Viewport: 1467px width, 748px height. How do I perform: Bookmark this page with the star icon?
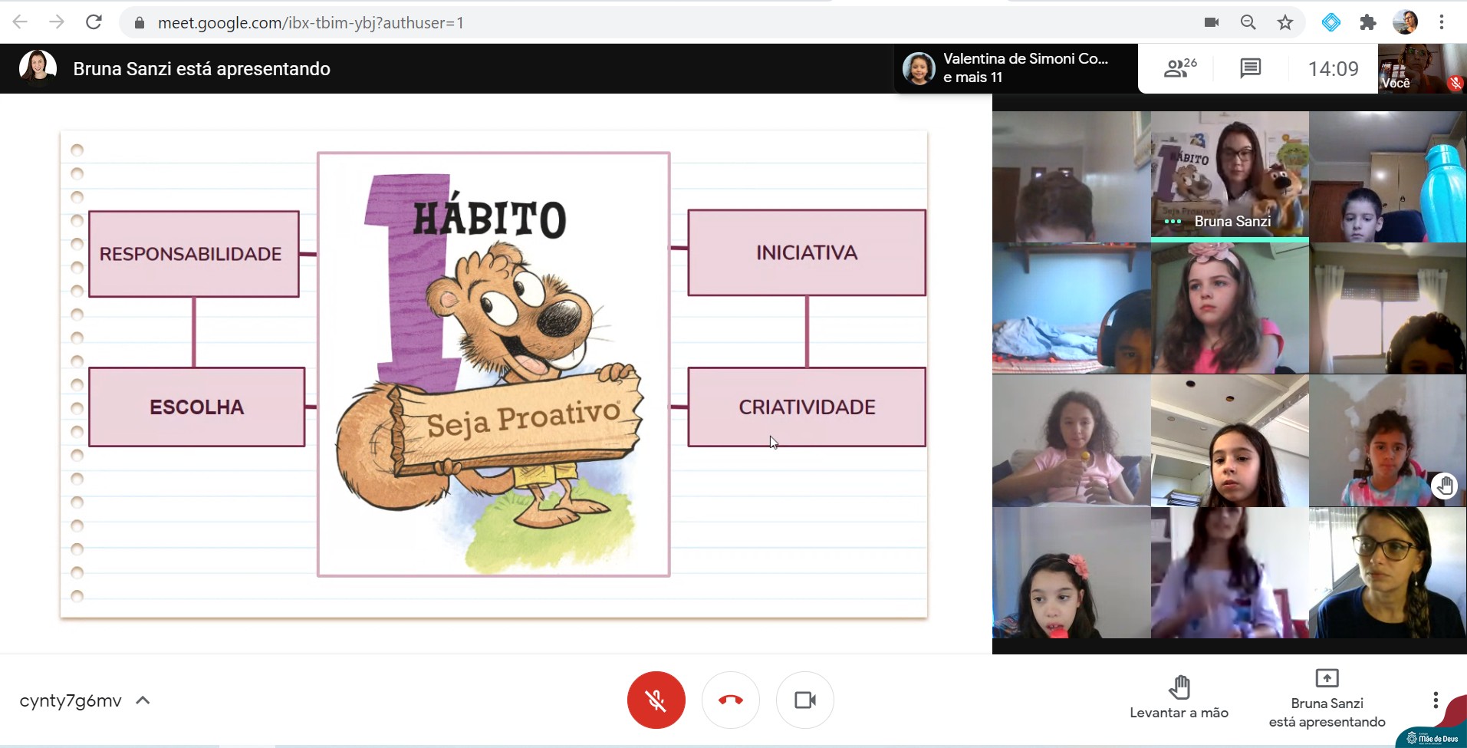click(x=1285, y=22)
